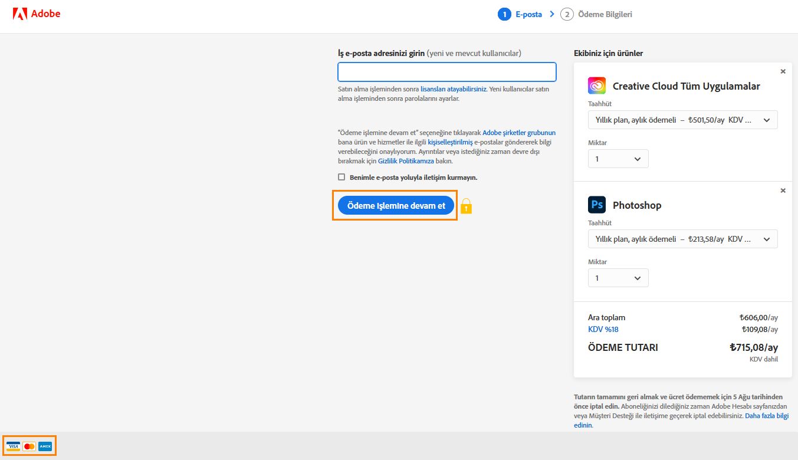Click the 'KDV dahil' note
This screenshot has height=460, width=798.
764,359
